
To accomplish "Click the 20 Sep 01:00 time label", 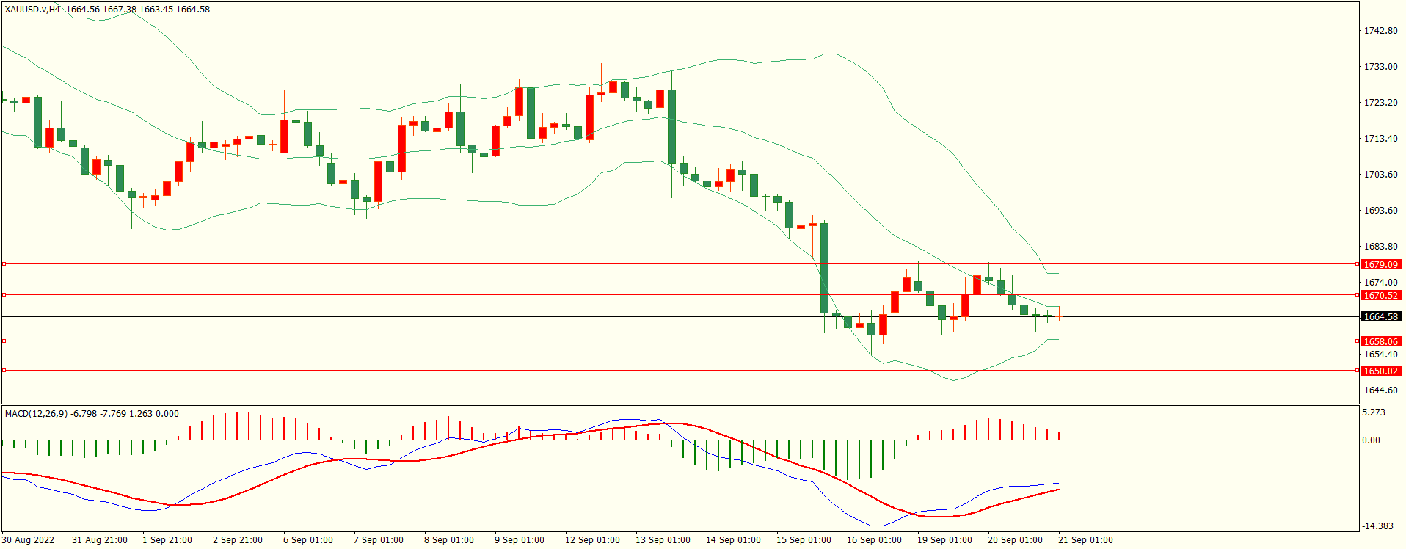I will [1015, 540].
